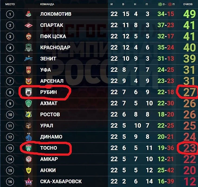Click Ural's 22-25 goal difference
The height and width of the screenshot is (187, 198).
click(166, 125)
